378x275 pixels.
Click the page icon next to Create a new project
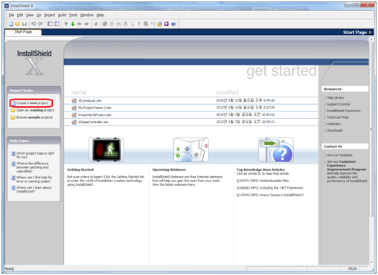[13, 103]
